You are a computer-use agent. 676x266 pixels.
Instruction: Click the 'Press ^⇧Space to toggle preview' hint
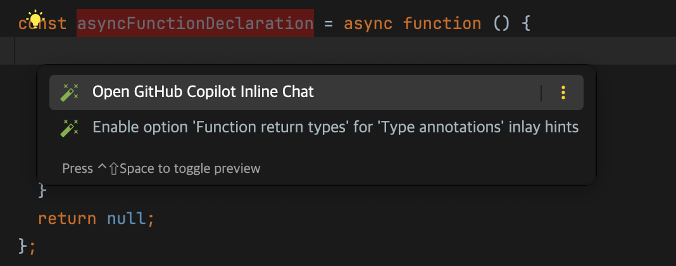(x=161, y=168)
